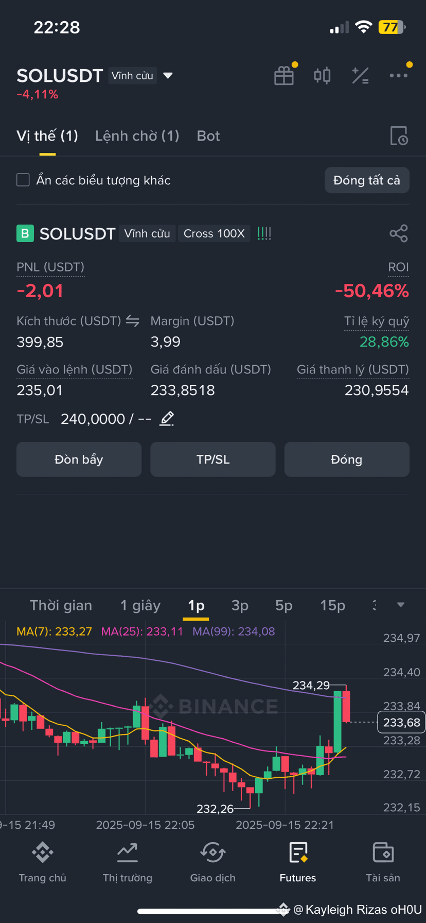Screen dimensions: 426x923
Task: Tap the Đóng tất cả button
Action: 367,180
